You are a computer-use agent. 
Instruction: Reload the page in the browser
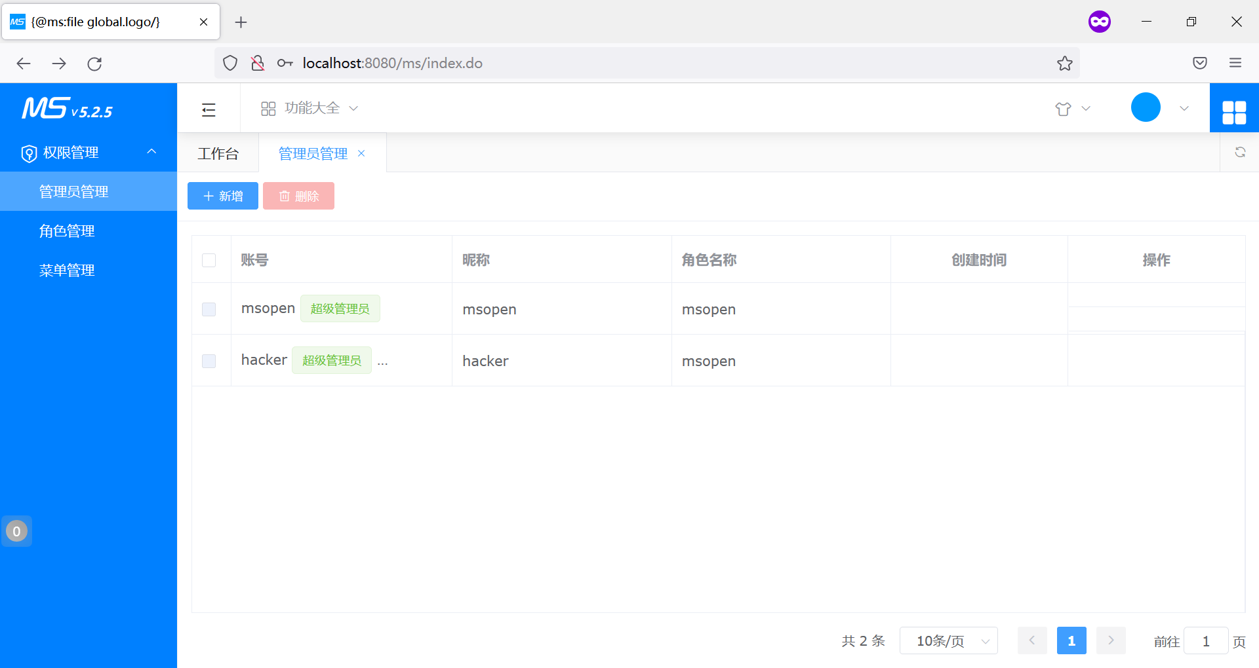[94, 64]
